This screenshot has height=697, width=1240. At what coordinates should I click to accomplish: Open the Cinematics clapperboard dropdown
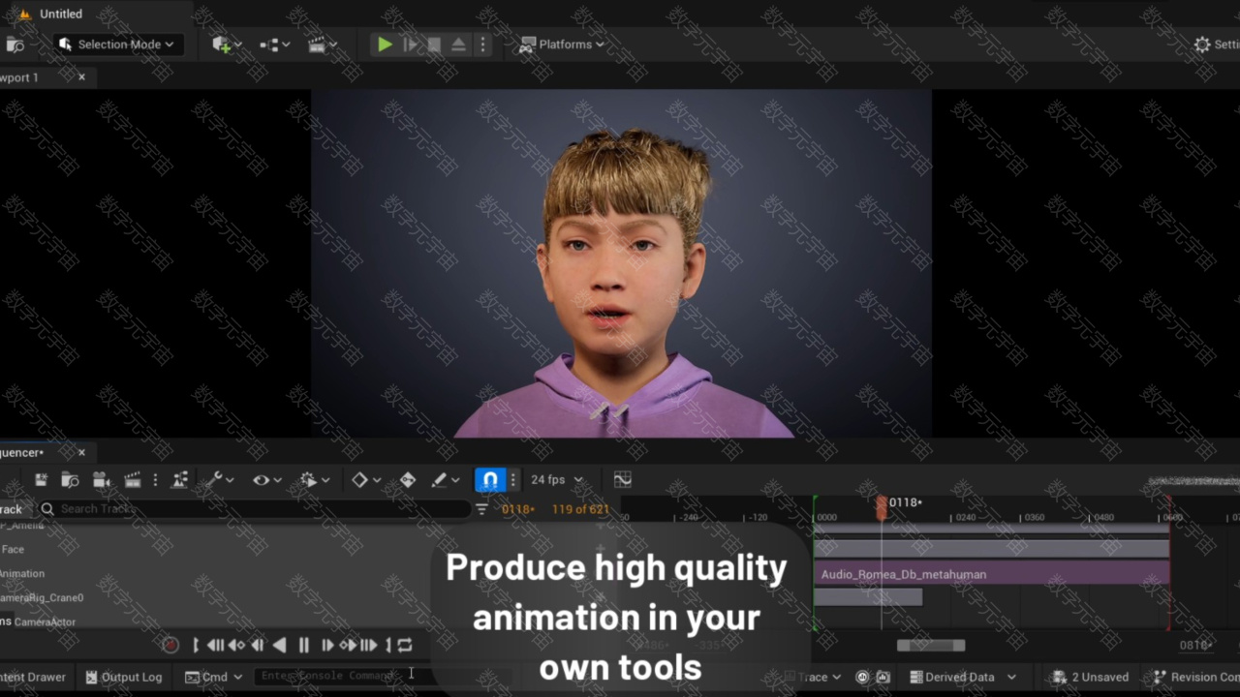tap(322, 45)
